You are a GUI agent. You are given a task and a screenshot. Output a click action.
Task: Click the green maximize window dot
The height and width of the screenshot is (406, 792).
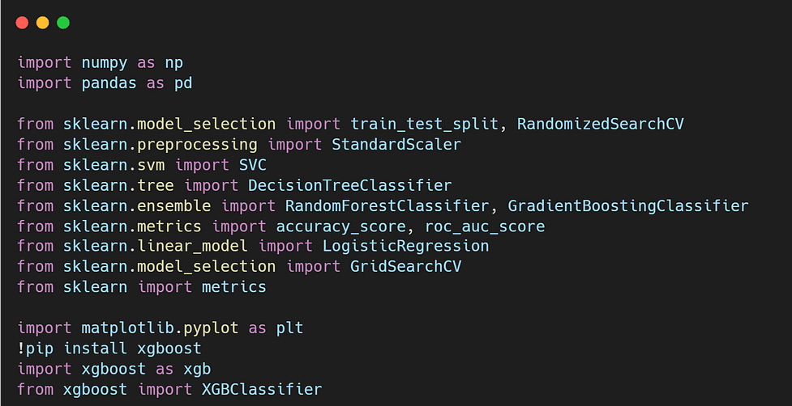click(63, 23)
